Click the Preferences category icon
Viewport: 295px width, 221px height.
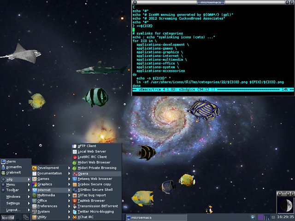click(34, 206)
